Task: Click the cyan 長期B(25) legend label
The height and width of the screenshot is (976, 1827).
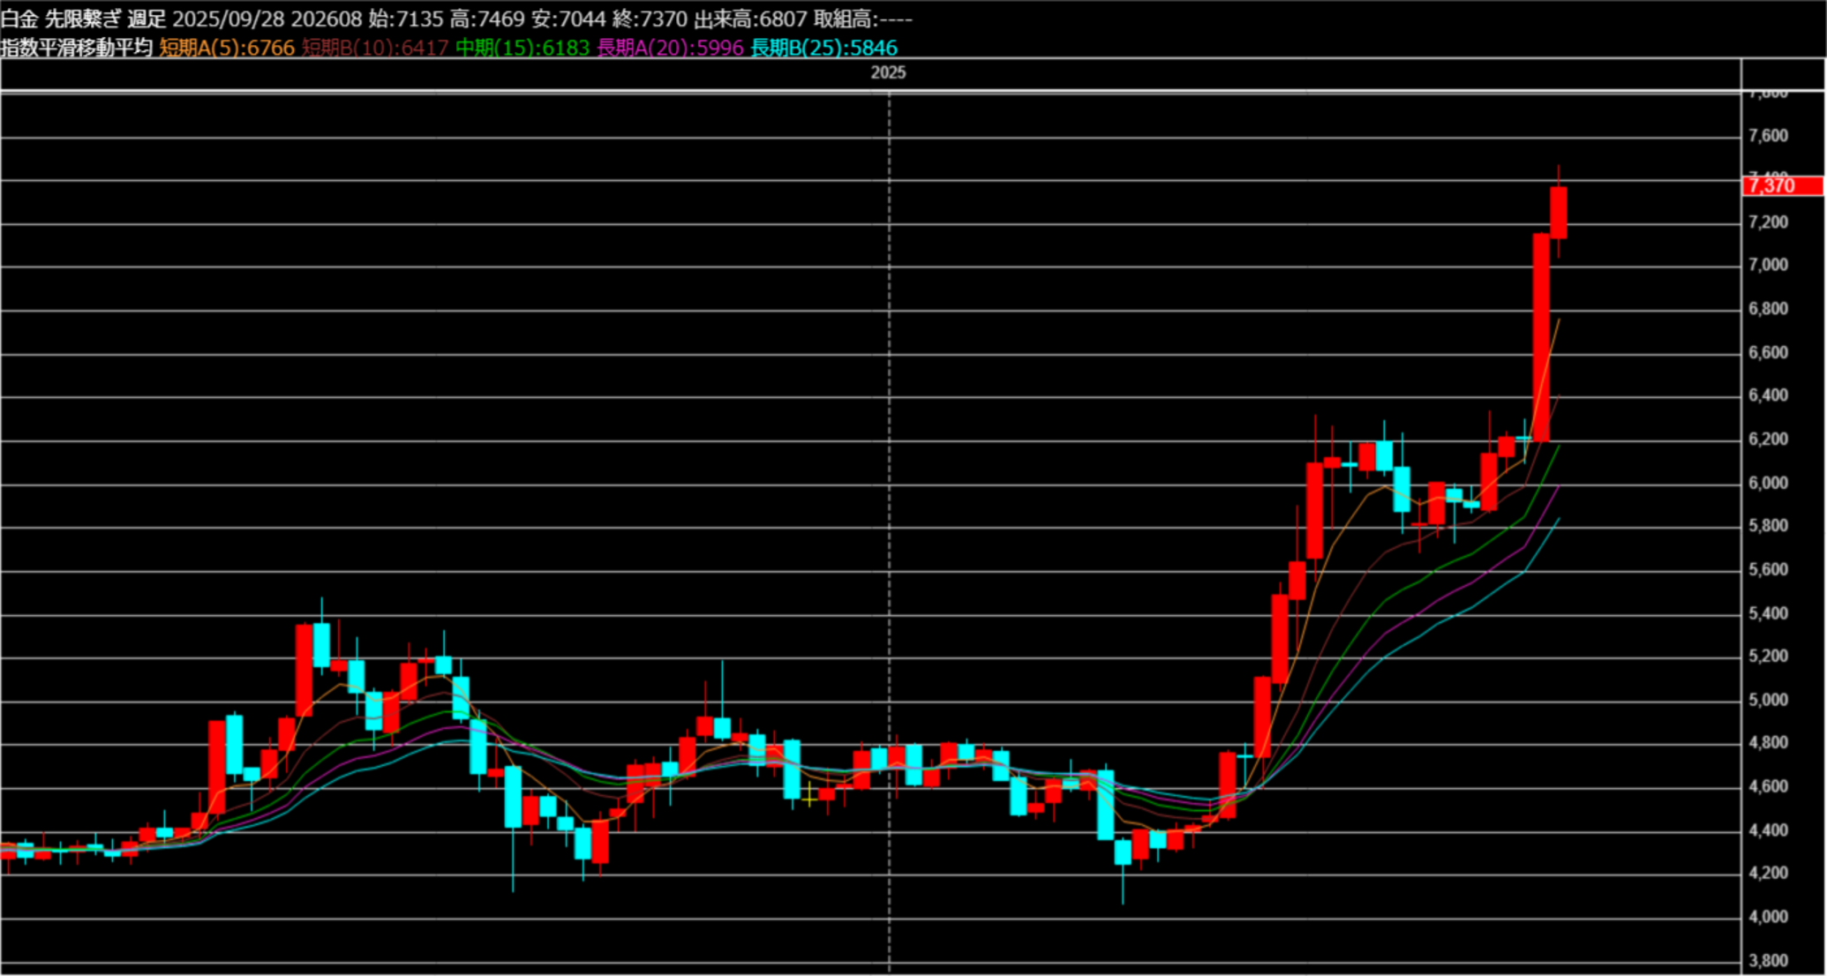Action: [x=823, y=48]
